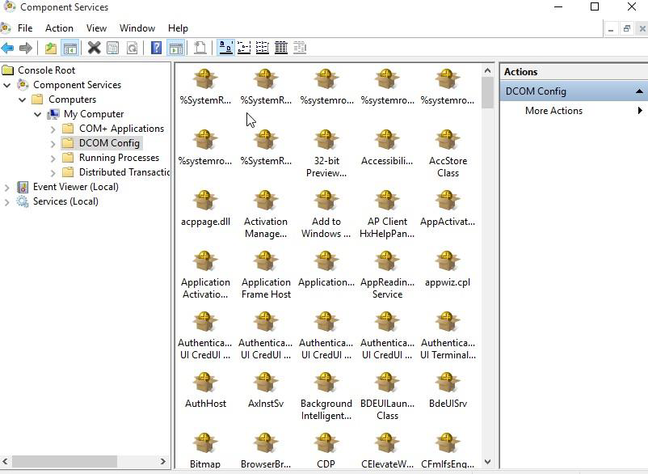Select Services (Local) in tree

tap(65, 201)
